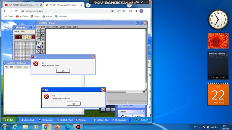
Task: Open the Game menu in Minesweeper
Action: [16, 31]
